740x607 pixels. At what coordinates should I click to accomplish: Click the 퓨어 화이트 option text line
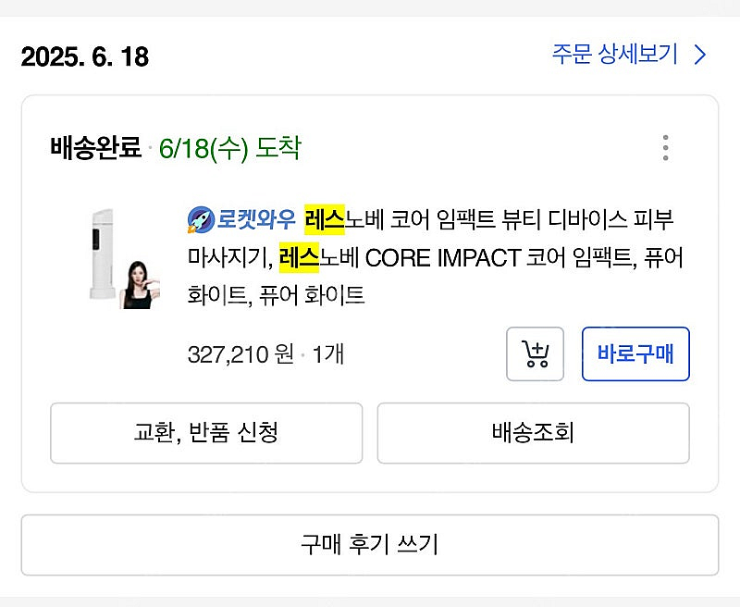276,295
